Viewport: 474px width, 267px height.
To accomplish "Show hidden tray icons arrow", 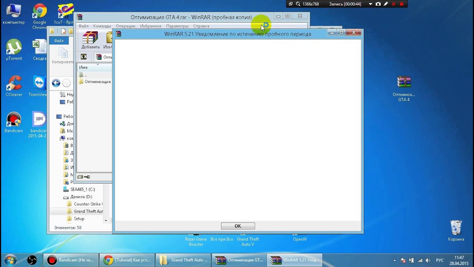I will click(x=394, y=260).
